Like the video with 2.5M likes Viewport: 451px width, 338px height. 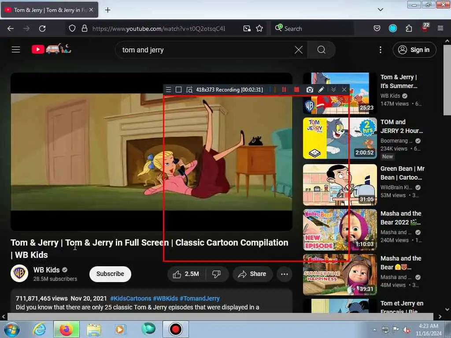point(186,274)
